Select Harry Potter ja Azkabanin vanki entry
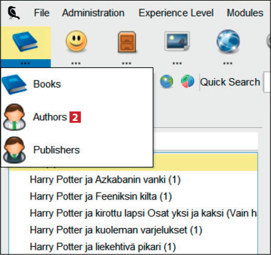The width and height of the screenshot is (271, 255). click(x=133, y=179)
